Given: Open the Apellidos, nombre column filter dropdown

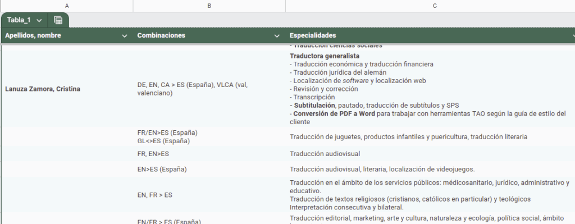Looking at the screenshot, I should pyautogui.click(x=125, y=36).
